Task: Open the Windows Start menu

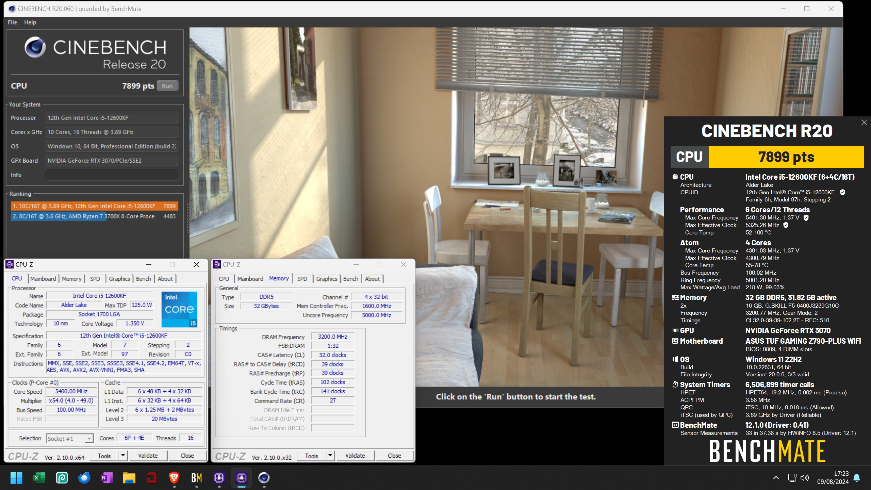Action: [x=16, y=478]
